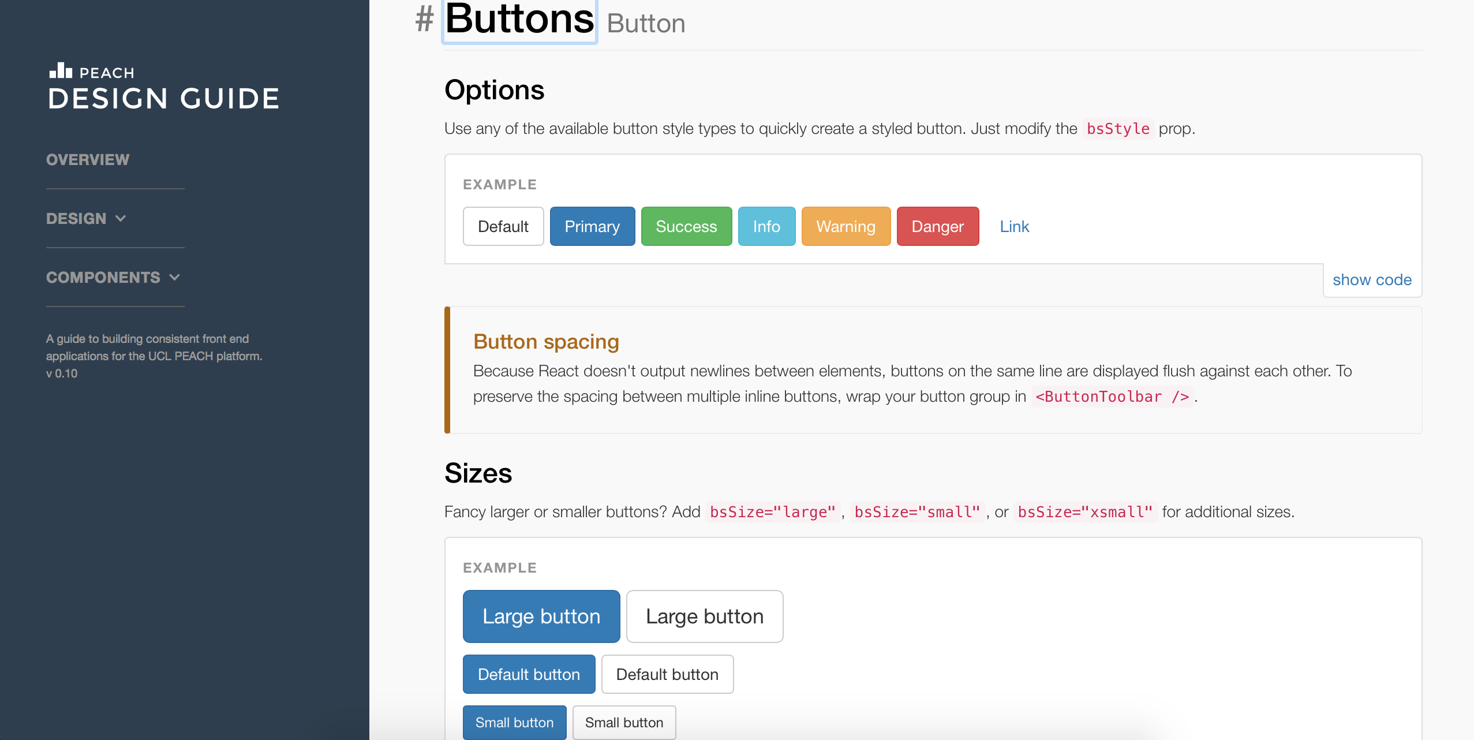
Task: Click the Link style button
Action: click(1015, 226)
